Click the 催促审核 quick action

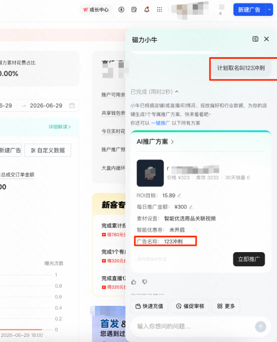click(x=190, y=306)
